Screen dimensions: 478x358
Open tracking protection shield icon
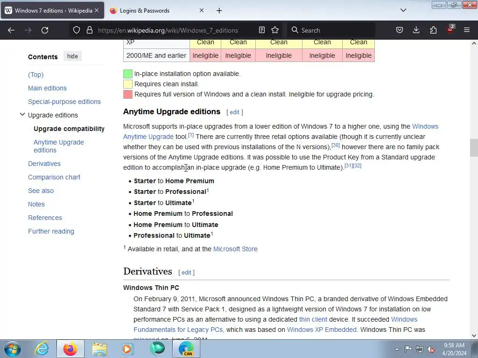(x=77, y=30)
